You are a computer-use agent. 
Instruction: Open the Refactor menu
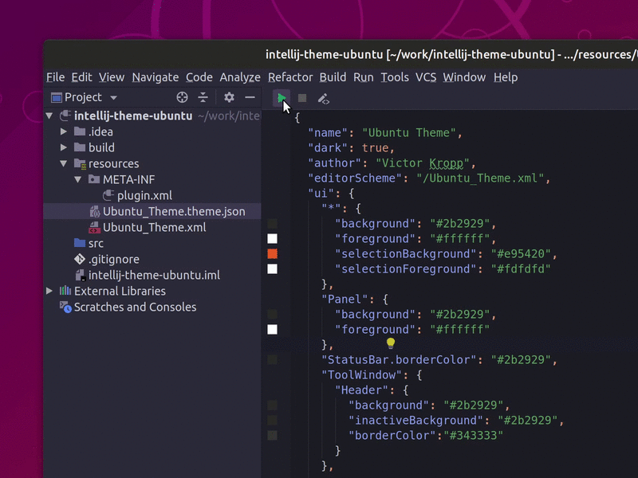click(290, 77)
